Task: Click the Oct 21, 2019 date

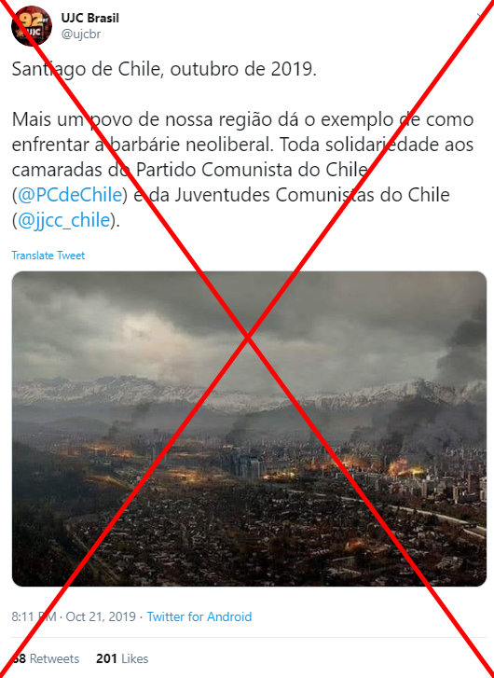Action: tap(101, 616)
